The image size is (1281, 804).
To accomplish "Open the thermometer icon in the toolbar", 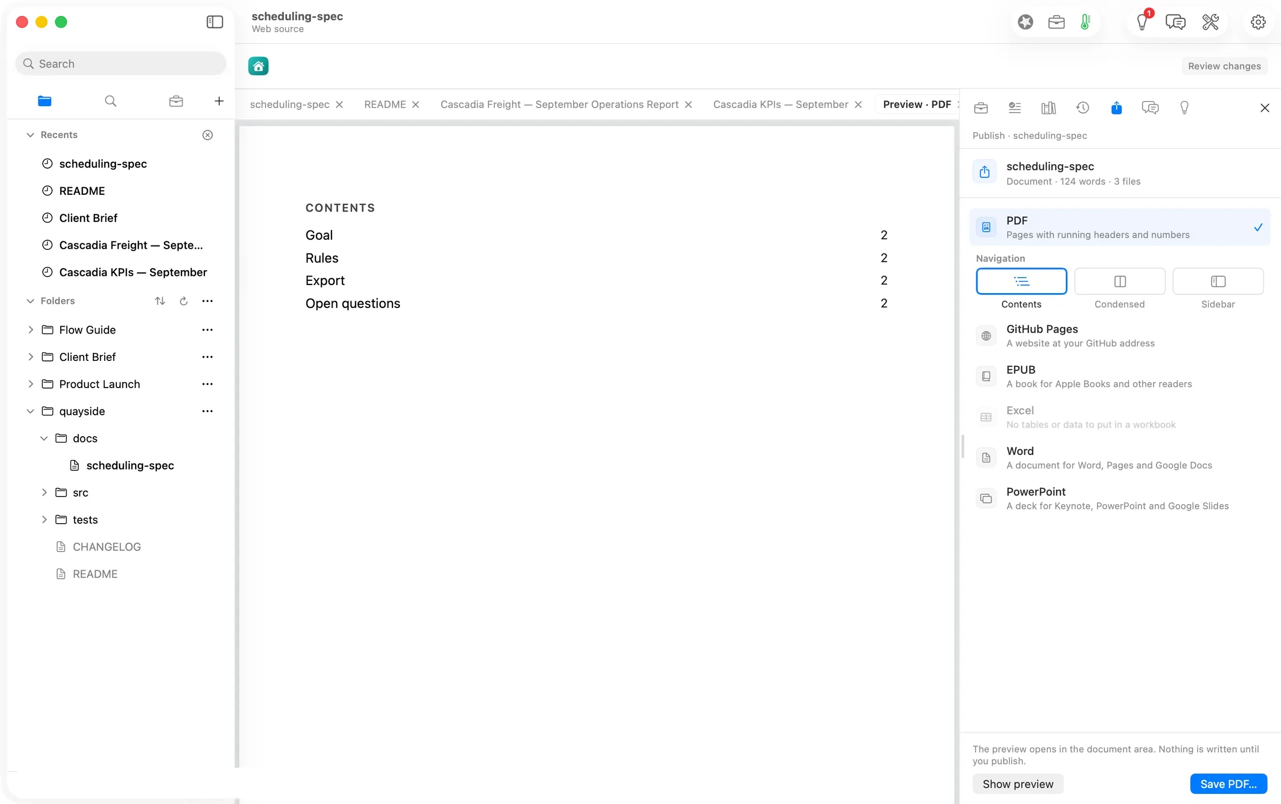I will coord(1085,22).
